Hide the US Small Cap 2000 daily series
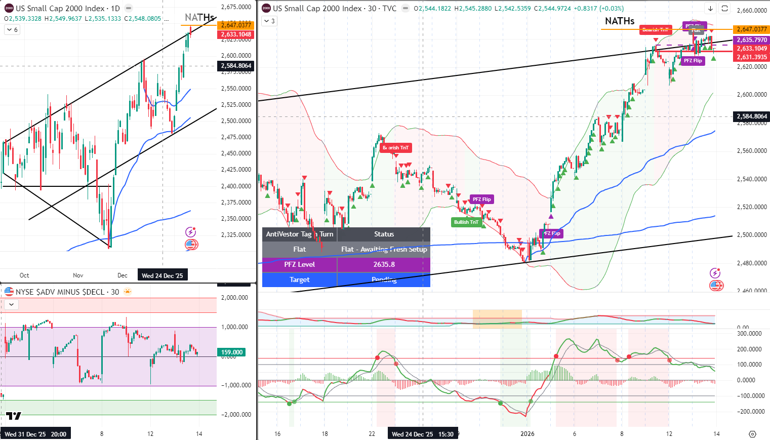The image size is (770, 440). 130,8
